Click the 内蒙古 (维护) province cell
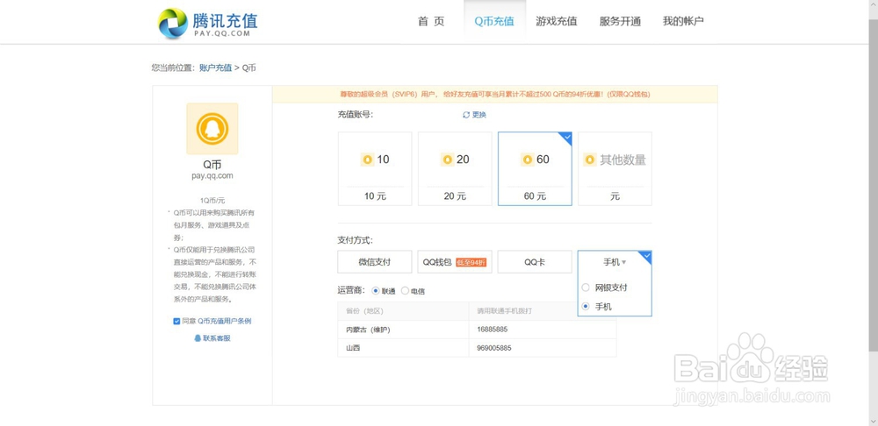This screenshot has height=426, width=878. click(x=403, y=330)
